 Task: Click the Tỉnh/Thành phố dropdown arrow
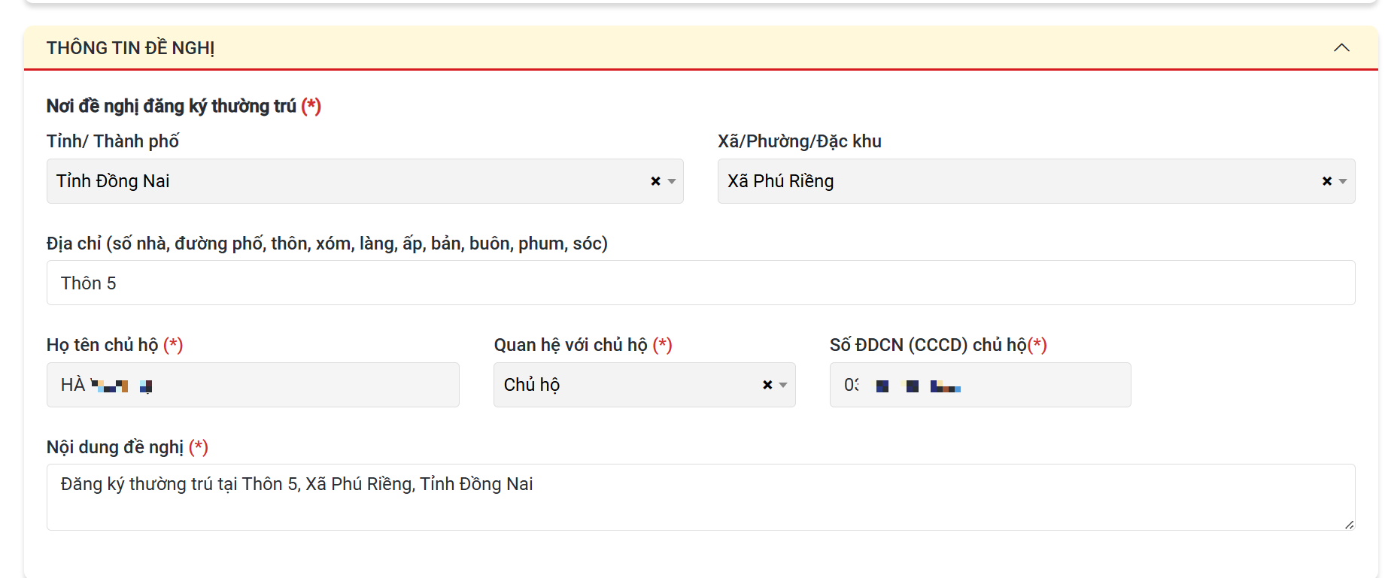click(x=672, y=181)
